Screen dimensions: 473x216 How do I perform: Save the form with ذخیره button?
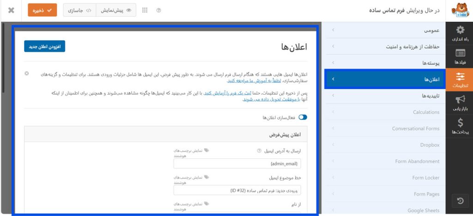pyautogui.click(x=42, y=10)
